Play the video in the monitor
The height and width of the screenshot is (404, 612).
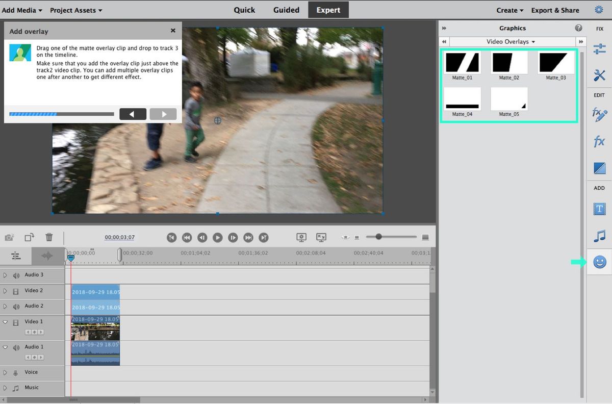pyautogui.click(x=217, y=237)
